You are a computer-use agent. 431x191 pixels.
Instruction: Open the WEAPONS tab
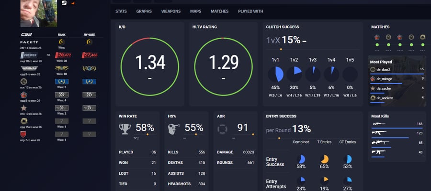(x=171, y=11)
